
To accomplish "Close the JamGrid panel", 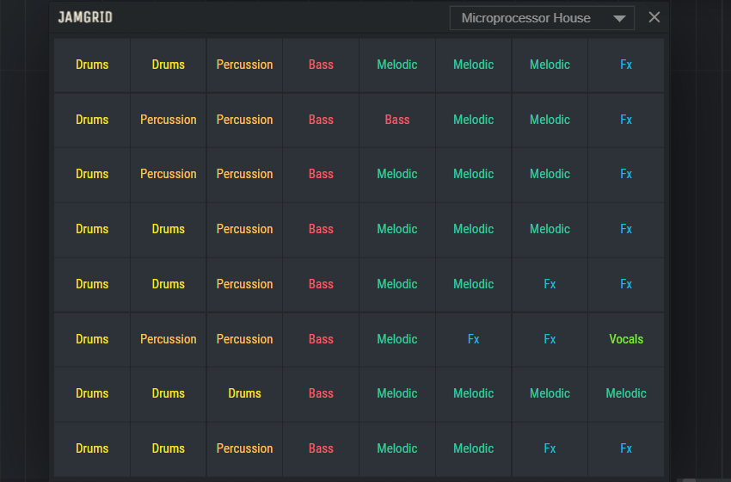I will (x=654, y=17).
